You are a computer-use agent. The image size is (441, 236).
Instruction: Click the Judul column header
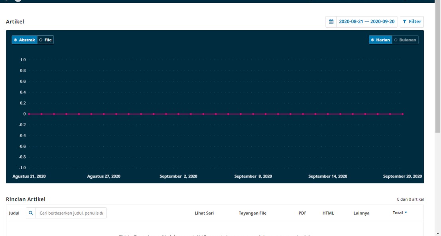(14, 213)
